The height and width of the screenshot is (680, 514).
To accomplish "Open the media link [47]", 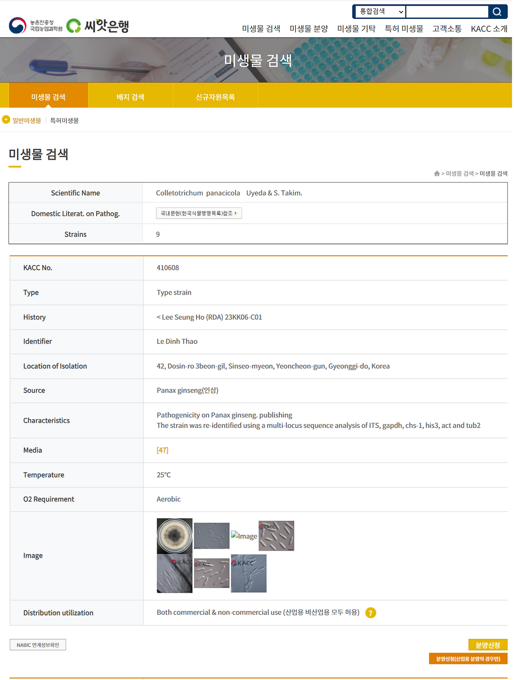I will (x=162, y=450).
